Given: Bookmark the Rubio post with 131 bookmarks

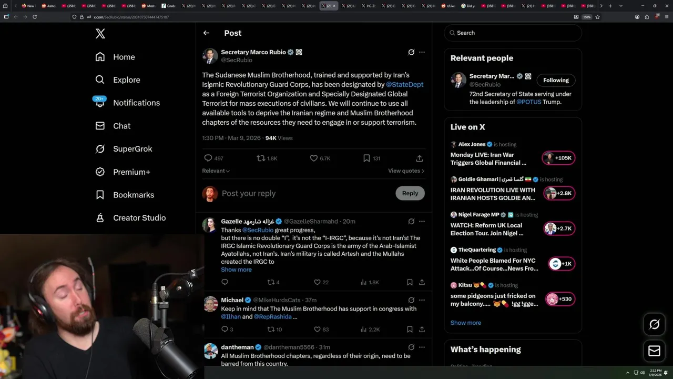Looking at the screenshot, I should 371,158.
